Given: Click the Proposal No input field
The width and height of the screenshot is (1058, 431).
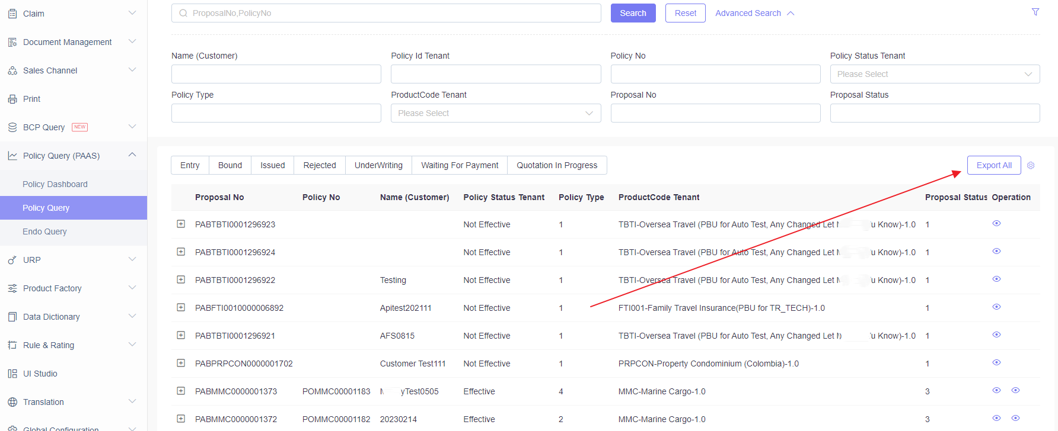Looking at the screenshot, I should pos(715,113).
